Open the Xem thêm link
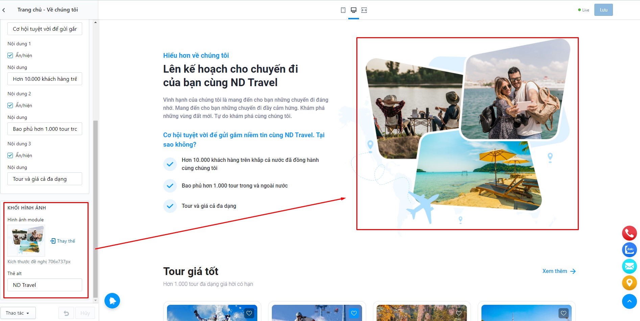Viewport: 640px width, 321px height. click(x=559, y=271)
